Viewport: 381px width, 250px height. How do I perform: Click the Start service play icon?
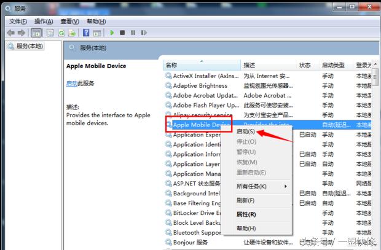(112, 33)
